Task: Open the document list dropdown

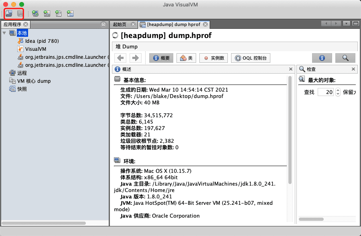Action: (347, 24)
